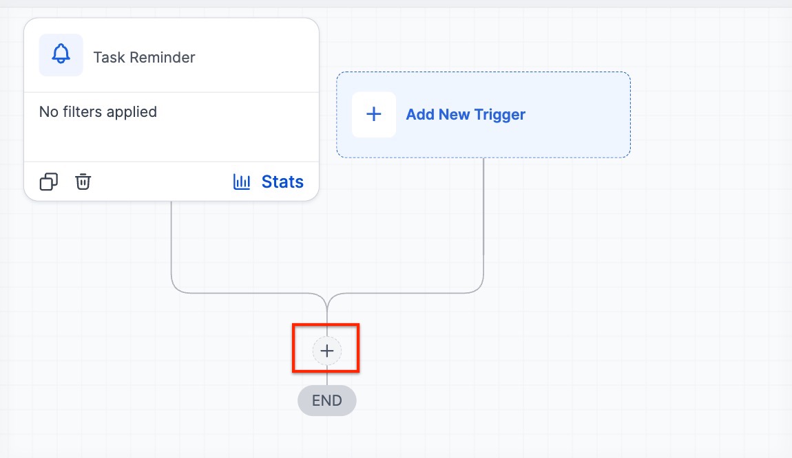Screen dimensions: 792x458
Task: Duplicate the Task Reminder trigger
Action: pyautogui.click(x=49, y=182)
